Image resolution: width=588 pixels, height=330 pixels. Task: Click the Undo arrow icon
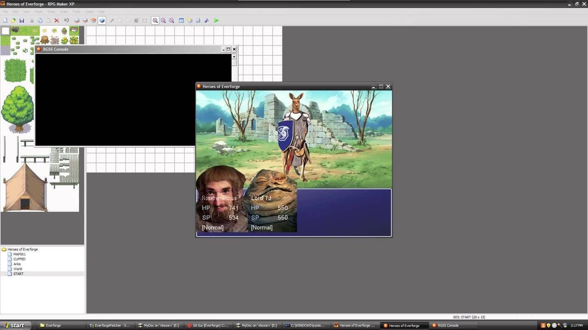tap(67, 21)
